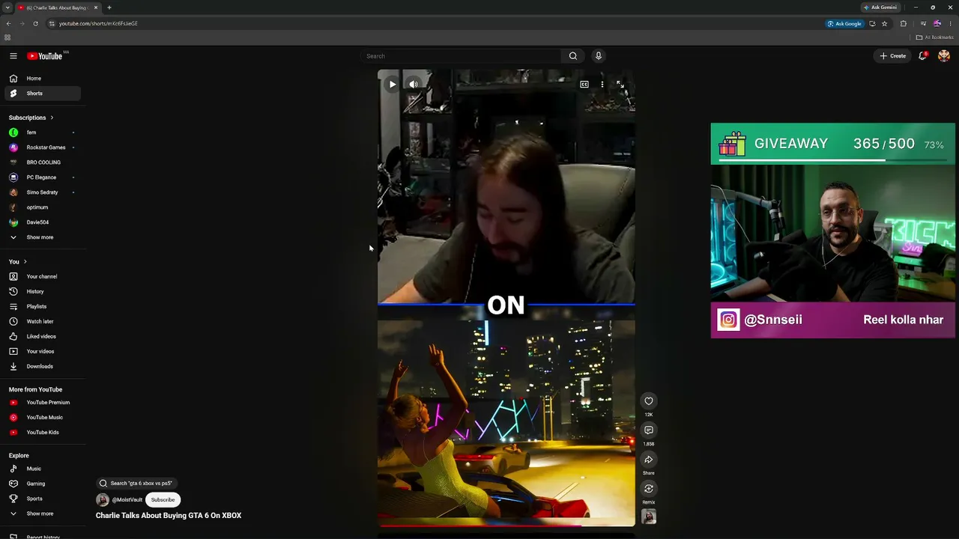This screenshot has width=959, height=539.
Task: Expand Show more under Subscriptions
Action: tap(43, 237)
